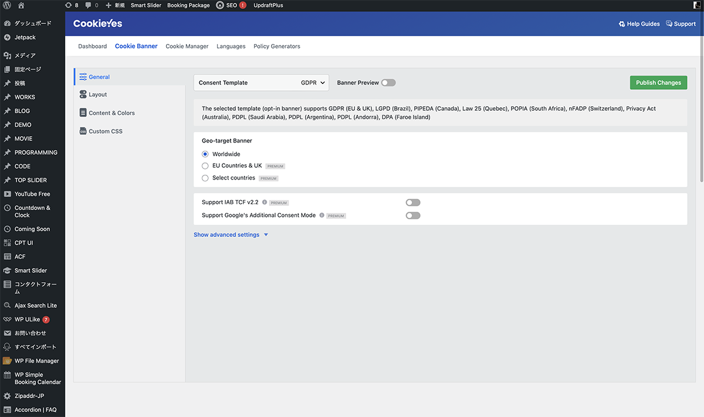This screenshot has width=704, height=417.
Task: Switch to the Cookie Manager tab
Action: (x=187, y=46)
